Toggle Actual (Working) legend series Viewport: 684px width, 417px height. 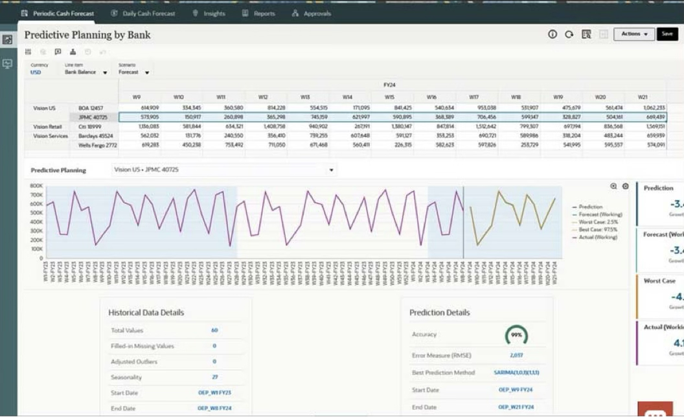[597, 238]
